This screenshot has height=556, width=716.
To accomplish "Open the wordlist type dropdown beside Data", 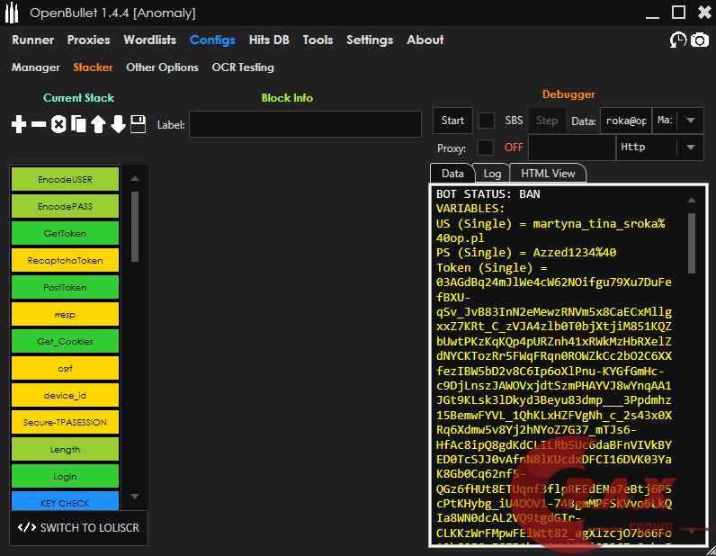I will pyautogui.click(x=690, y=121).
